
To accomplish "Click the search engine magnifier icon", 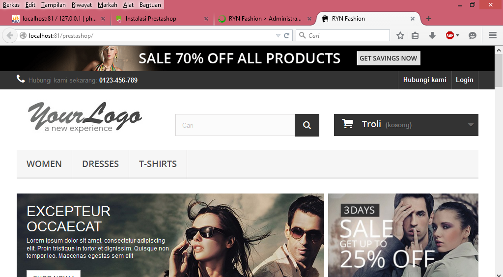I will click(x=302, y=35).
